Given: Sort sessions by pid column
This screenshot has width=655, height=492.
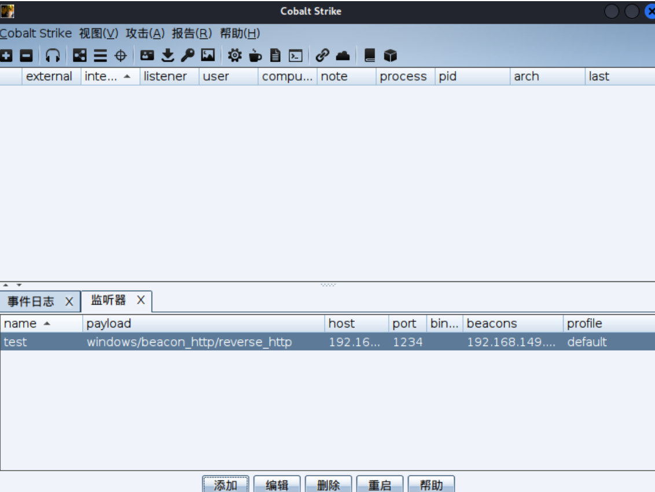Looking at the screenshot, I should [472, 76].
